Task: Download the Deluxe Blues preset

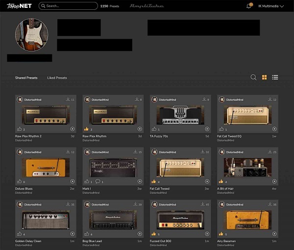Action: coord(68,152)
